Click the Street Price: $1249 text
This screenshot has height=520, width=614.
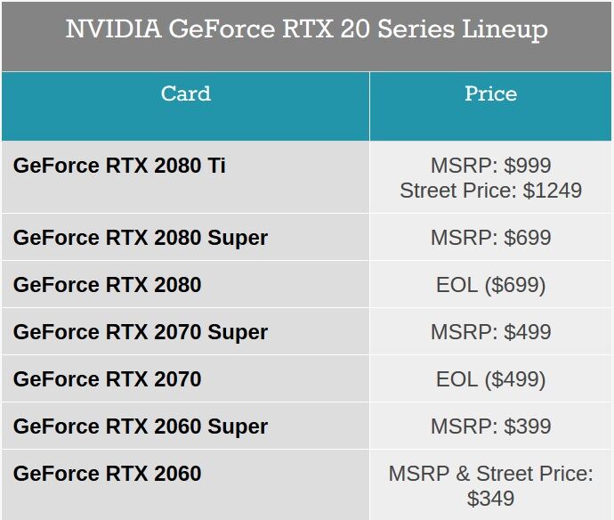[x=490, y=190]
